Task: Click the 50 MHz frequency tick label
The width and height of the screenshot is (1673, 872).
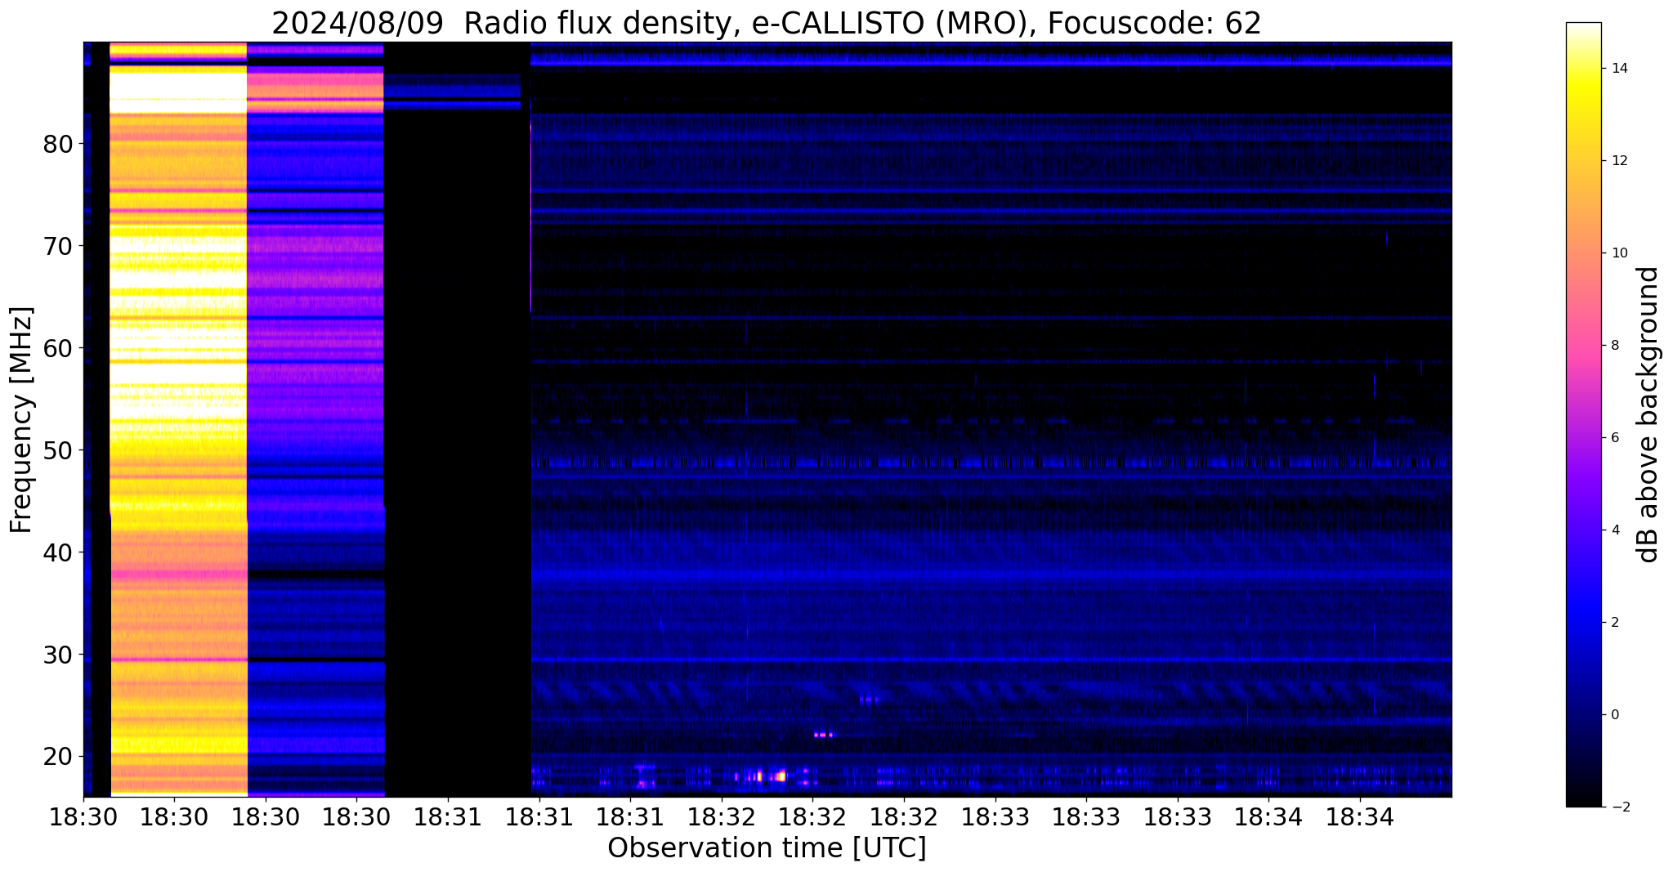Action: 58,450
